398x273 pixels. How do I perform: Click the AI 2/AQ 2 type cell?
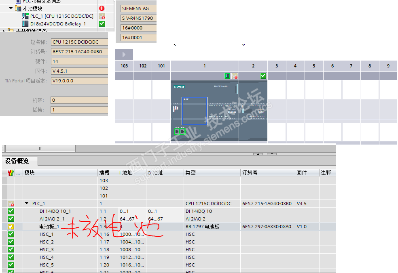[212, 219]
